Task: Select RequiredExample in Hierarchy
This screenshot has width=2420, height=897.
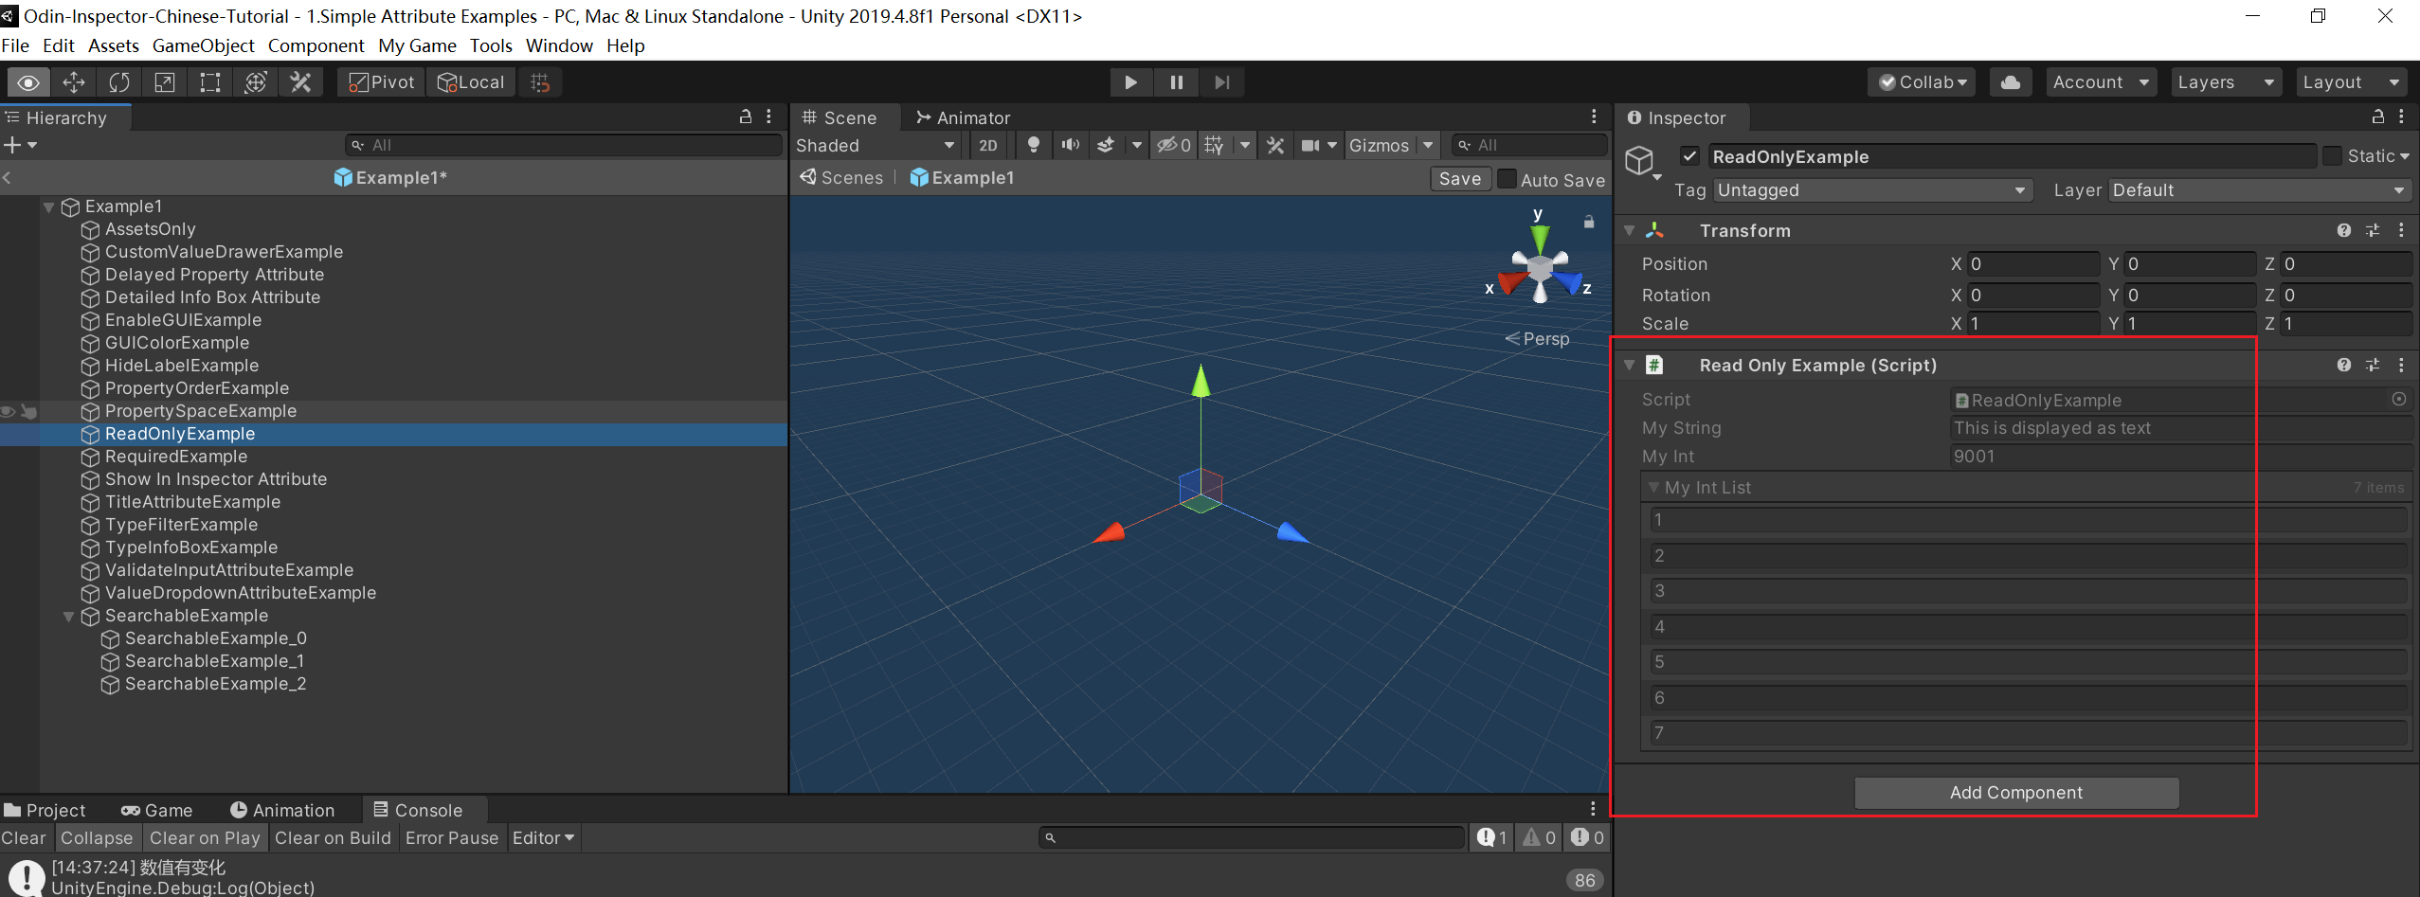Action: pyautogui.click(x=175, y=457)
